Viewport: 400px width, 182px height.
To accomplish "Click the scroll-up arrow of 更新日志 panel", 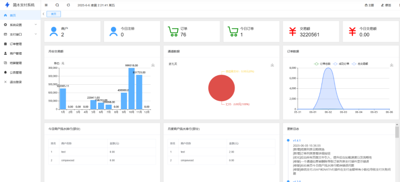I will 397,125.
